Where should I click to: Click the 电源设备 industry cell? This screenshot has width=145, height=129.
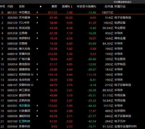(x=120, y=23)
